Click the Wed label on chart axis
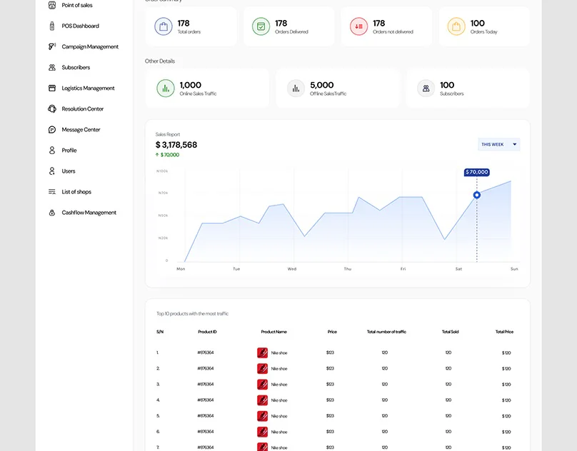This screenshot has height=451, width=577. pyautogui.click(x=292, y=269)
